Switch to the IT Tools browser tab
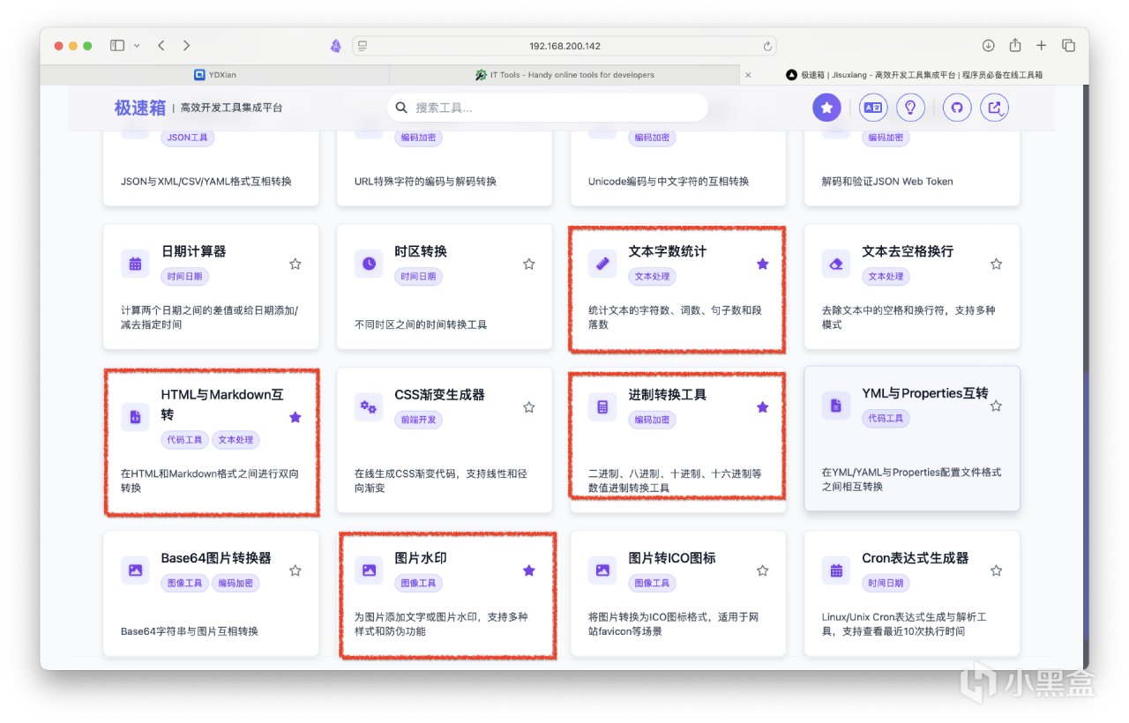 564,75
